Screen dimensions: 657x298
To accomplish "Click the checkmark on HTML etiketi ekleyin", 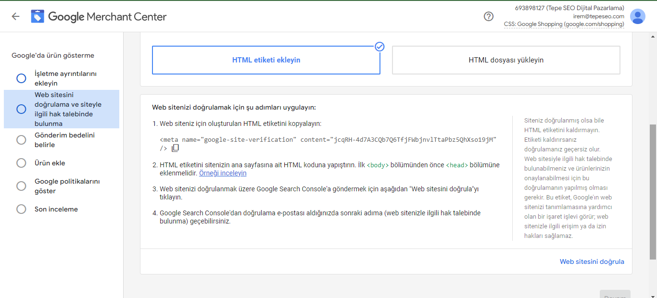I will pos(379,47).
